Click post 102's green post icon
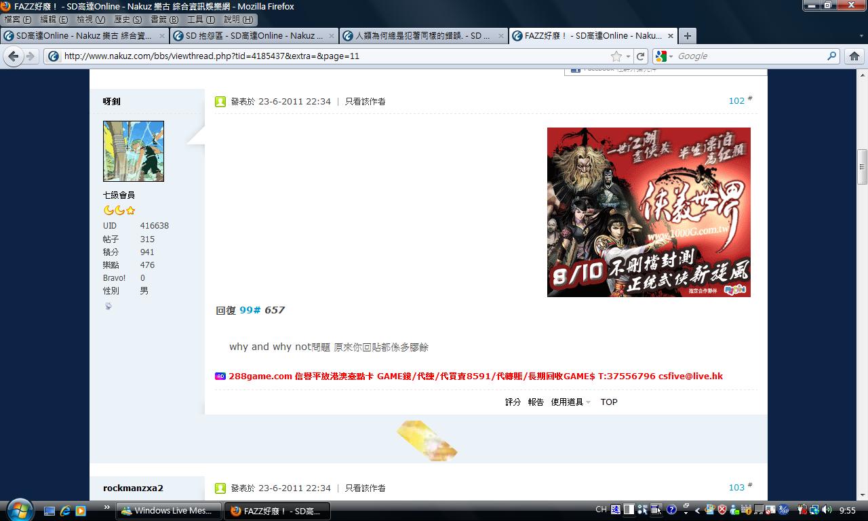The height and width of the screenshot is (521, 868). click(x=220, y=102)
